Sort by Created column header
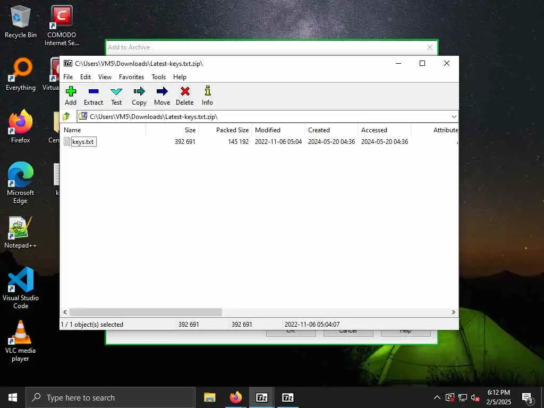The height and width of the screenshot is (408, 544). 331,130
